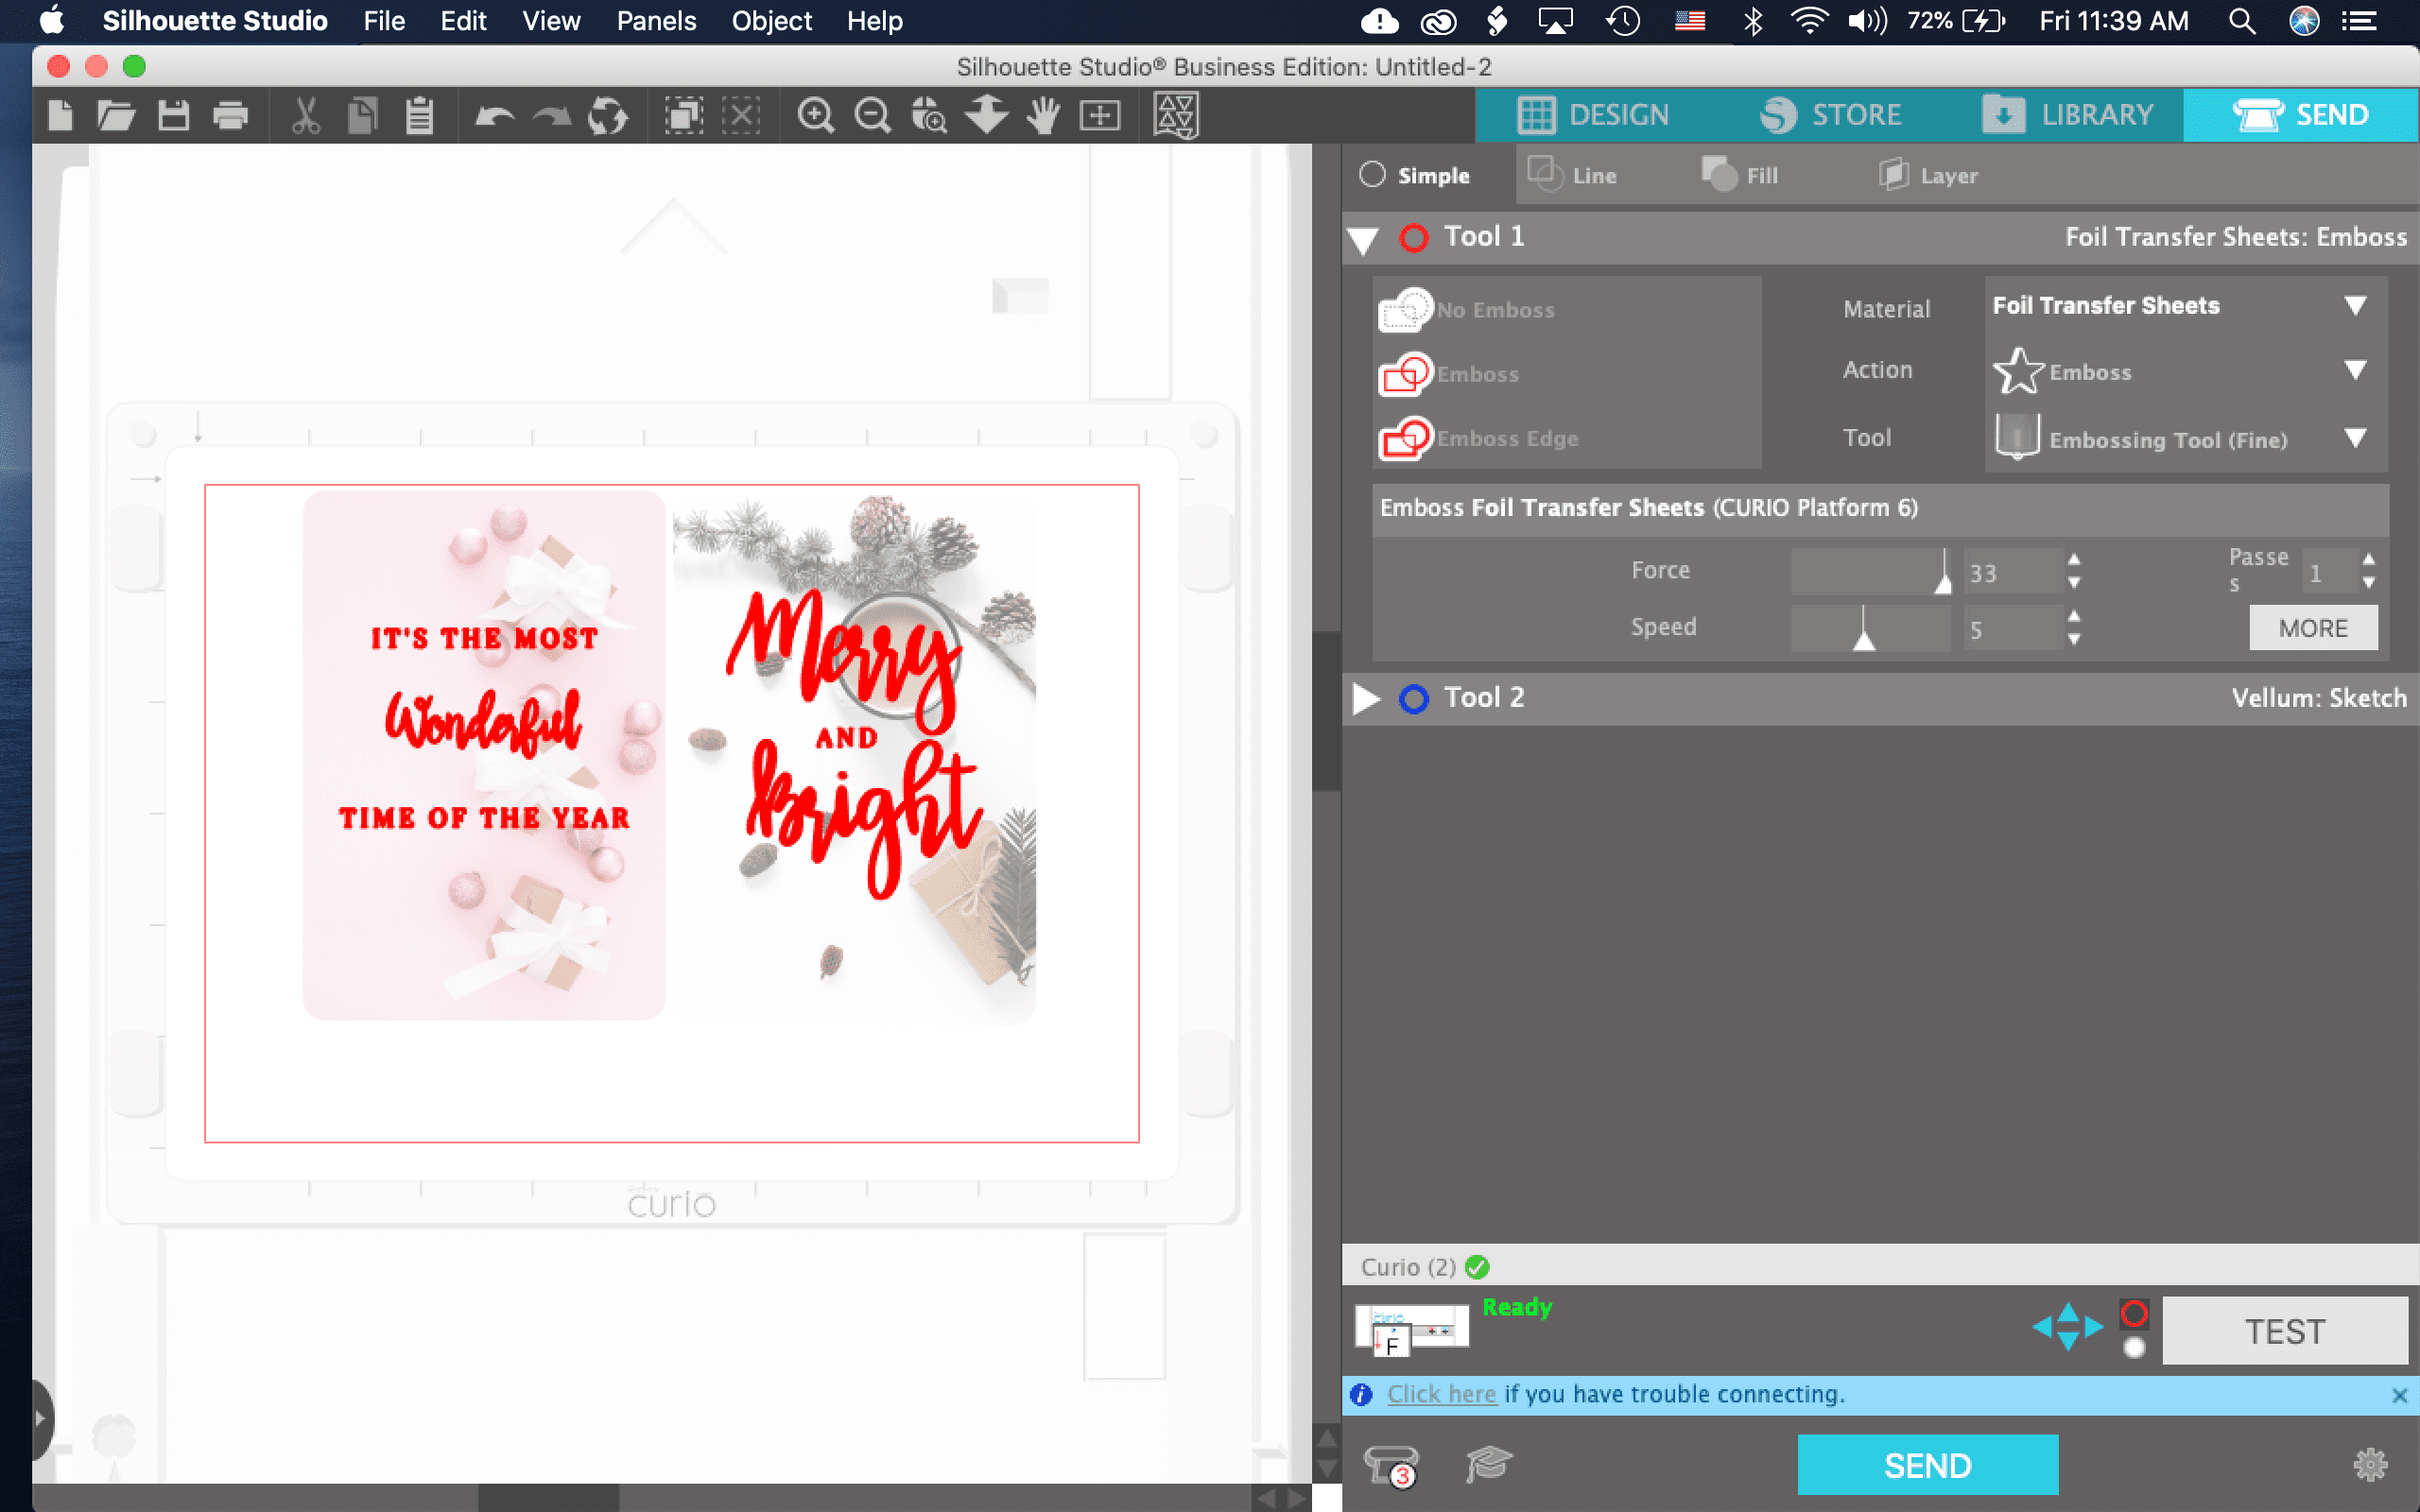
Task: Click the Zoom In magnifier icon
Action: click(x=815, y=116)
